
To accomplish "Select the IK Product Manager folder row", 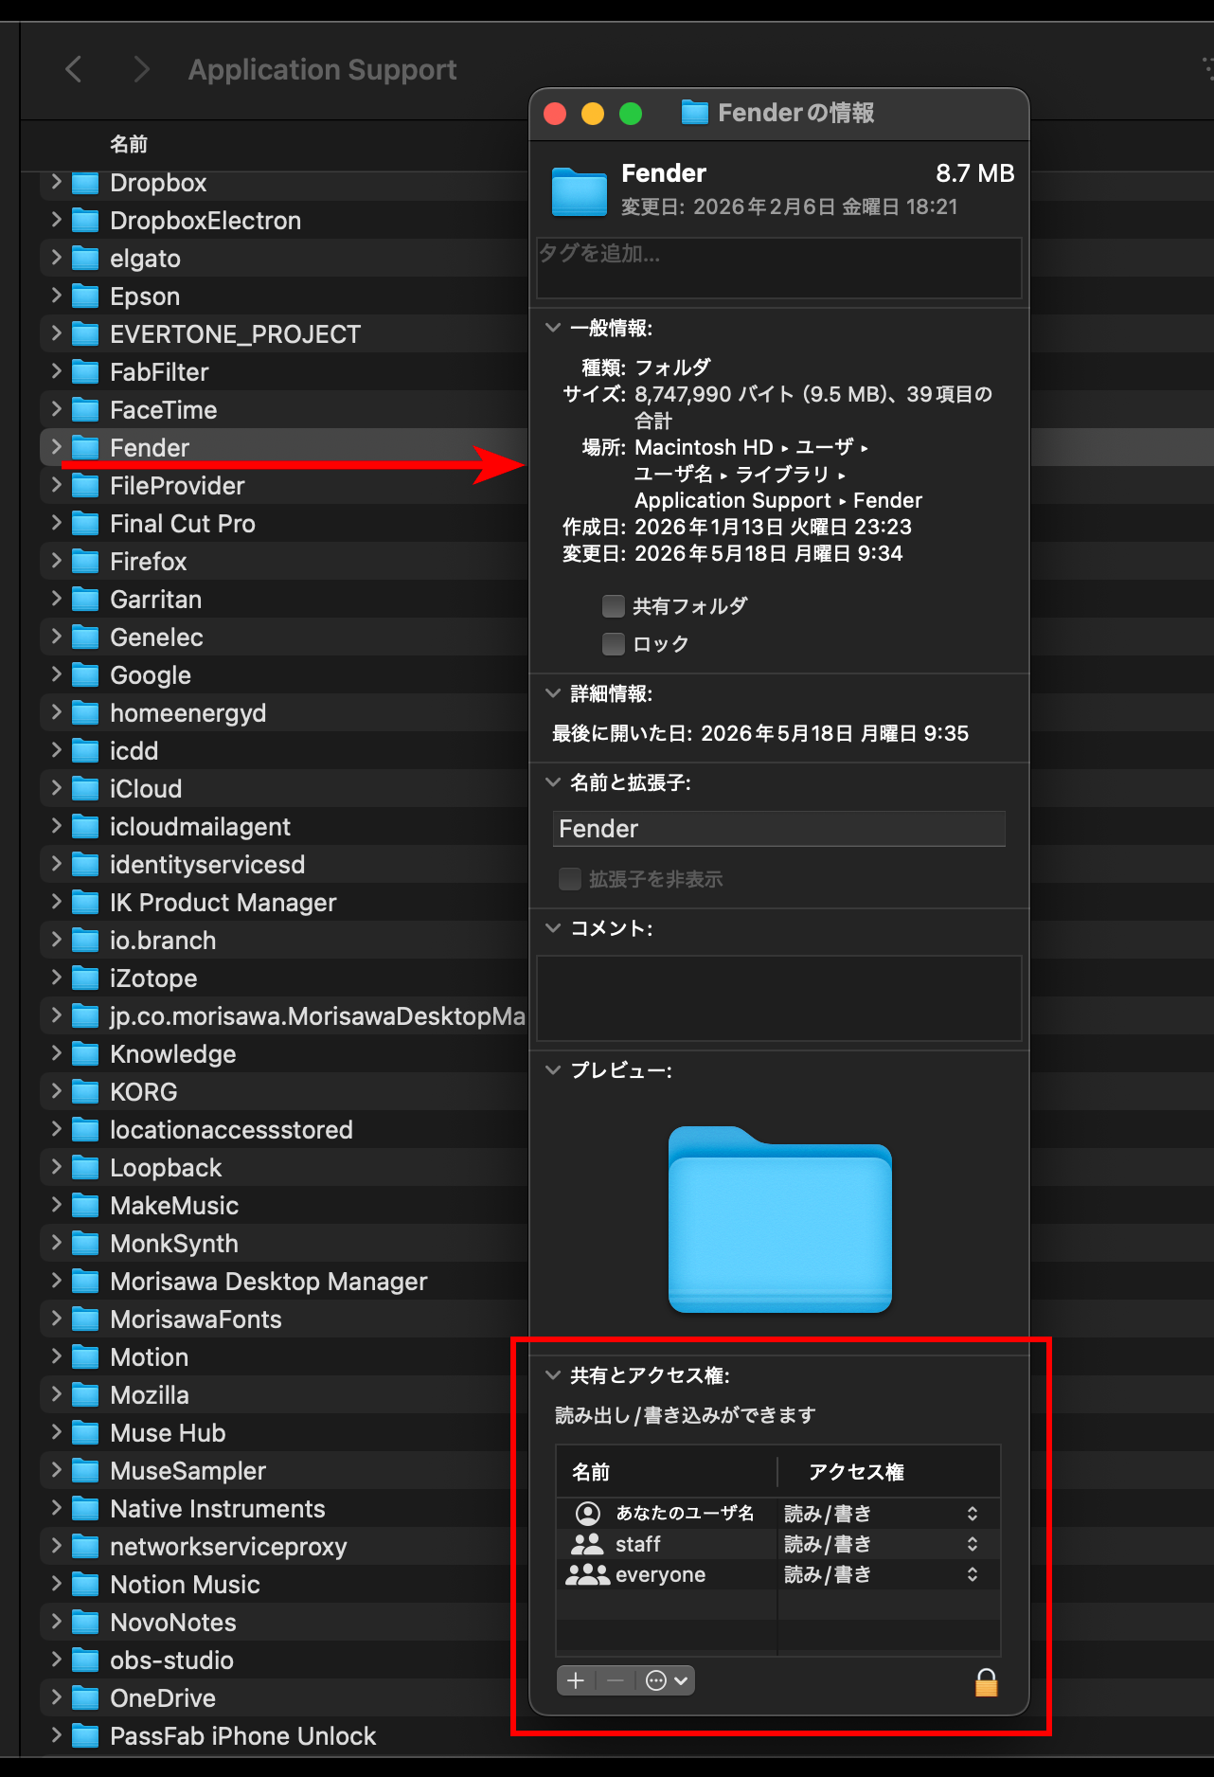I will pos(284,903).
